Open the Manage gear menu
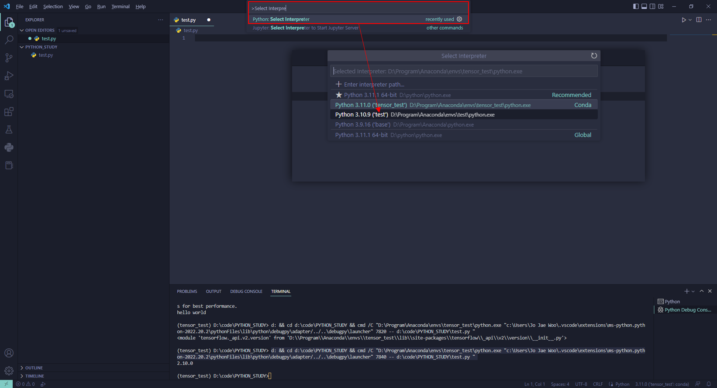 coord(9,371)
